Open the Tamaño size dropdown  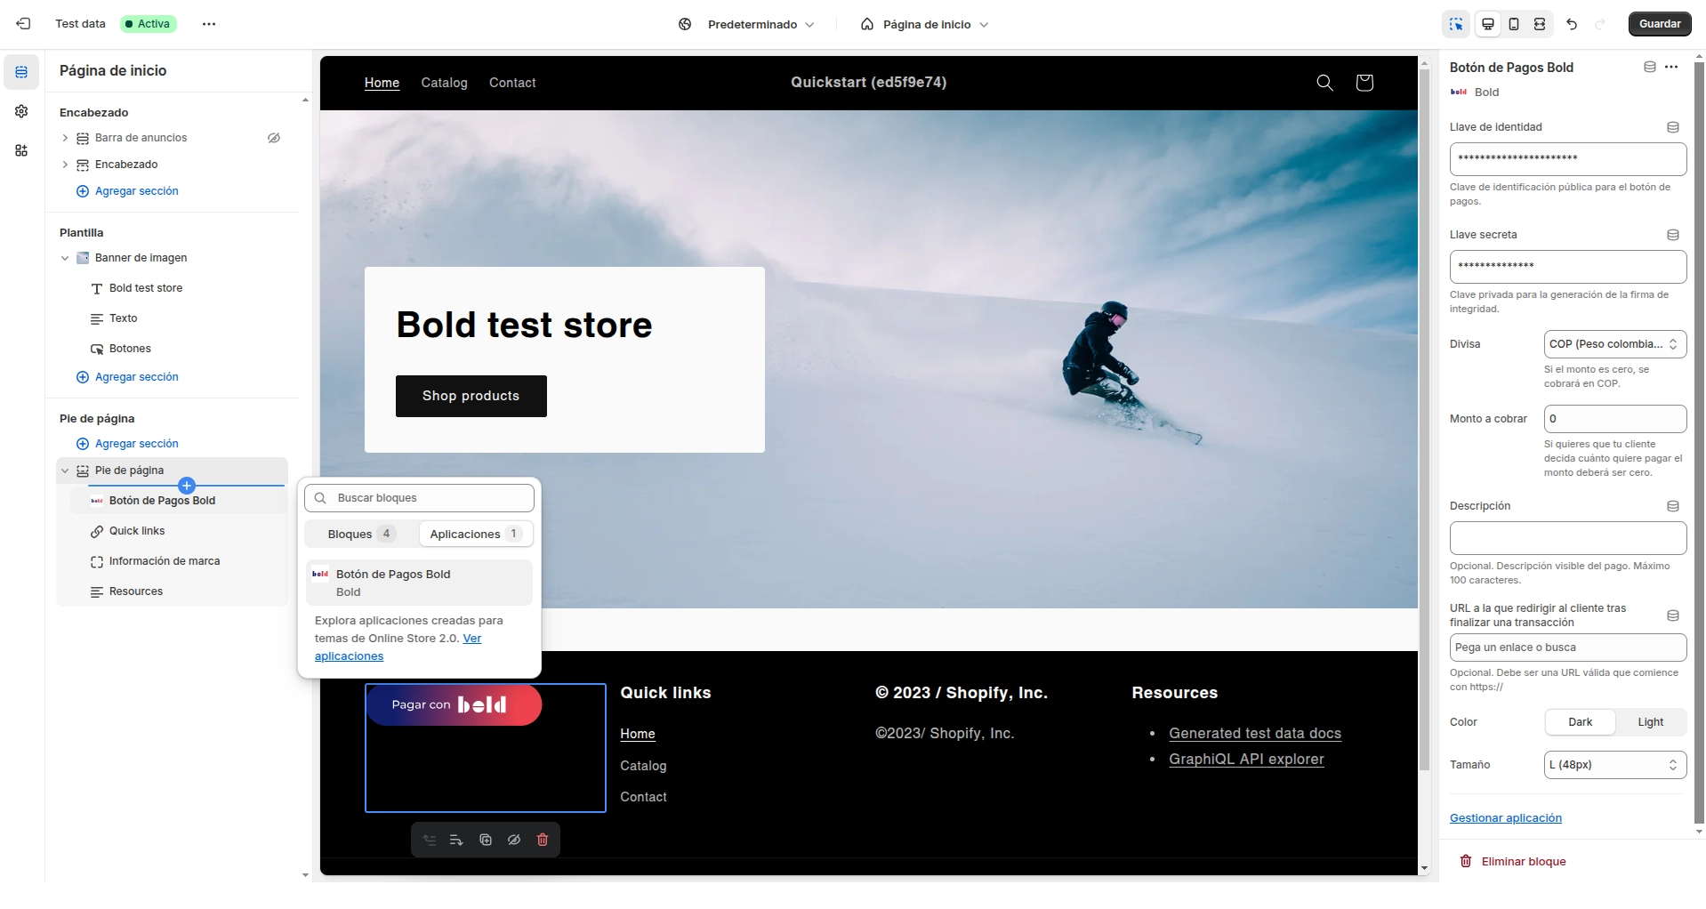tap(1614, 765)
